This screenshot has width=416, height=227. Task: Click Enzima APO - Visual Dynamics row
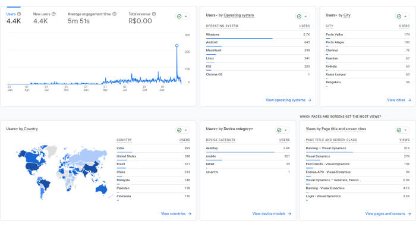[x=358, y=172]
